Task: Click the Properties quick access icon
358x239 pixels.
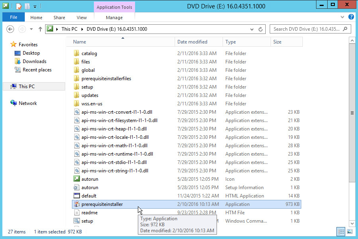Action: [19, 6]
